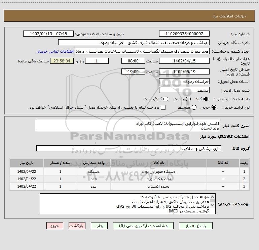This screenshot has width=259, height=250.
Task: Click the توضیحات خریدار notes text area
Action: point(127,204)
